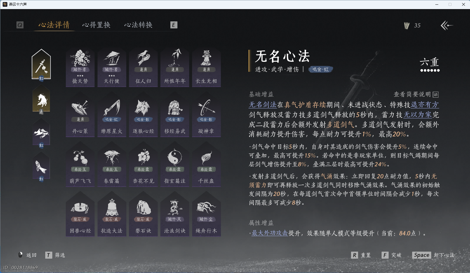The height and width of the screenshot is (273, 470).
Task: Open the 最大外功攻击 attribute link
Action: click(269, 233)
